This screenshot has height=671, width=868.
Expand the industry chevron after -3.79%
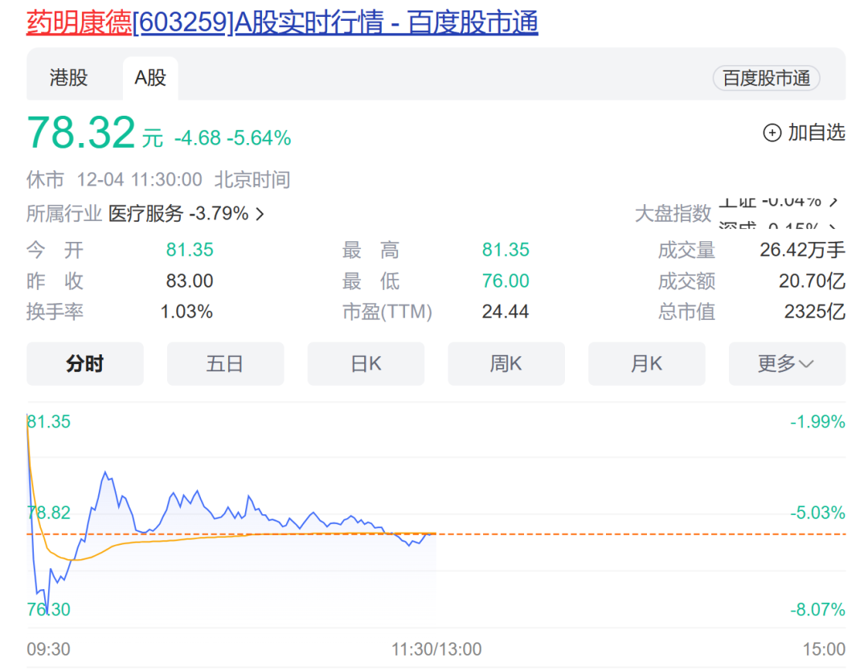(x=260, y=214)
